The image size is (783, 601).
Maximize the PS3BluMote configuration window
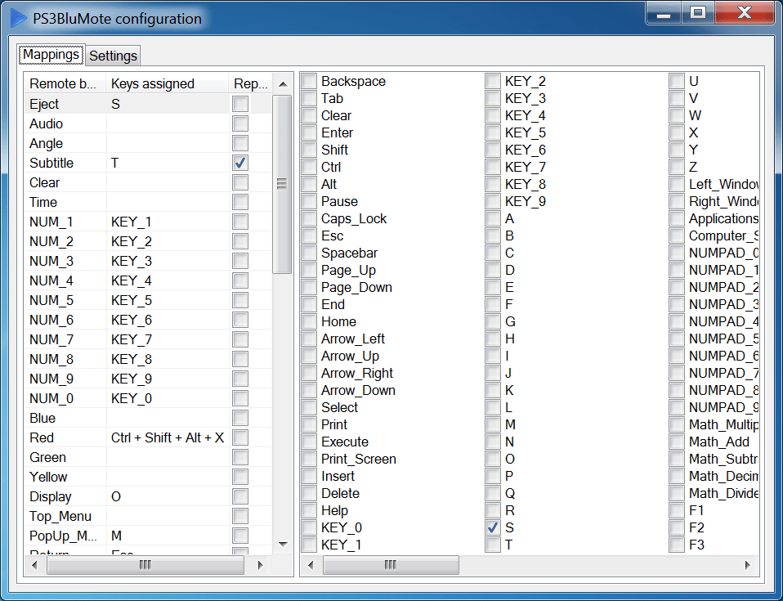click(698, 13)
